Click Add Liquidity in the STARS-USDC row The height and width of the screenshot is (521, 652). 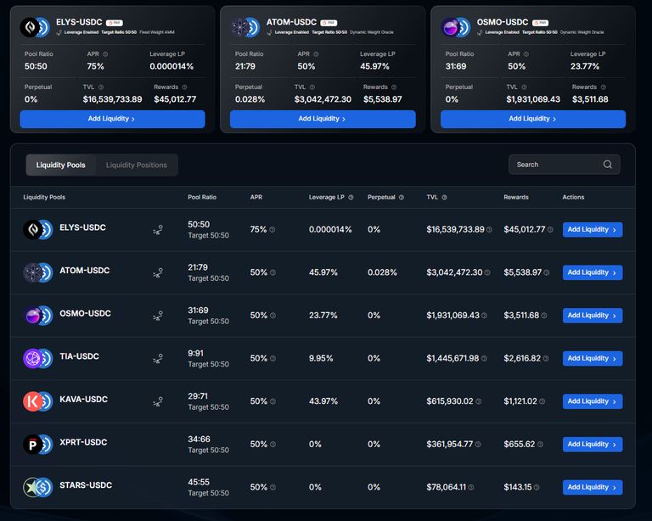[592, 487]
